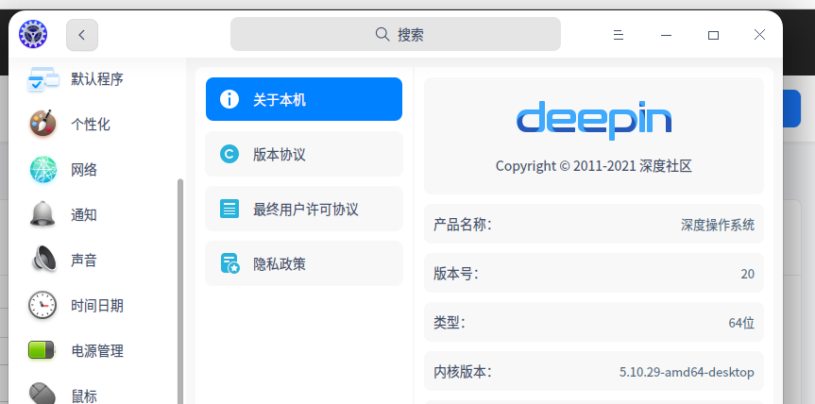
Task: Open 时间日期 clock icon
Action: click(42, 305)
